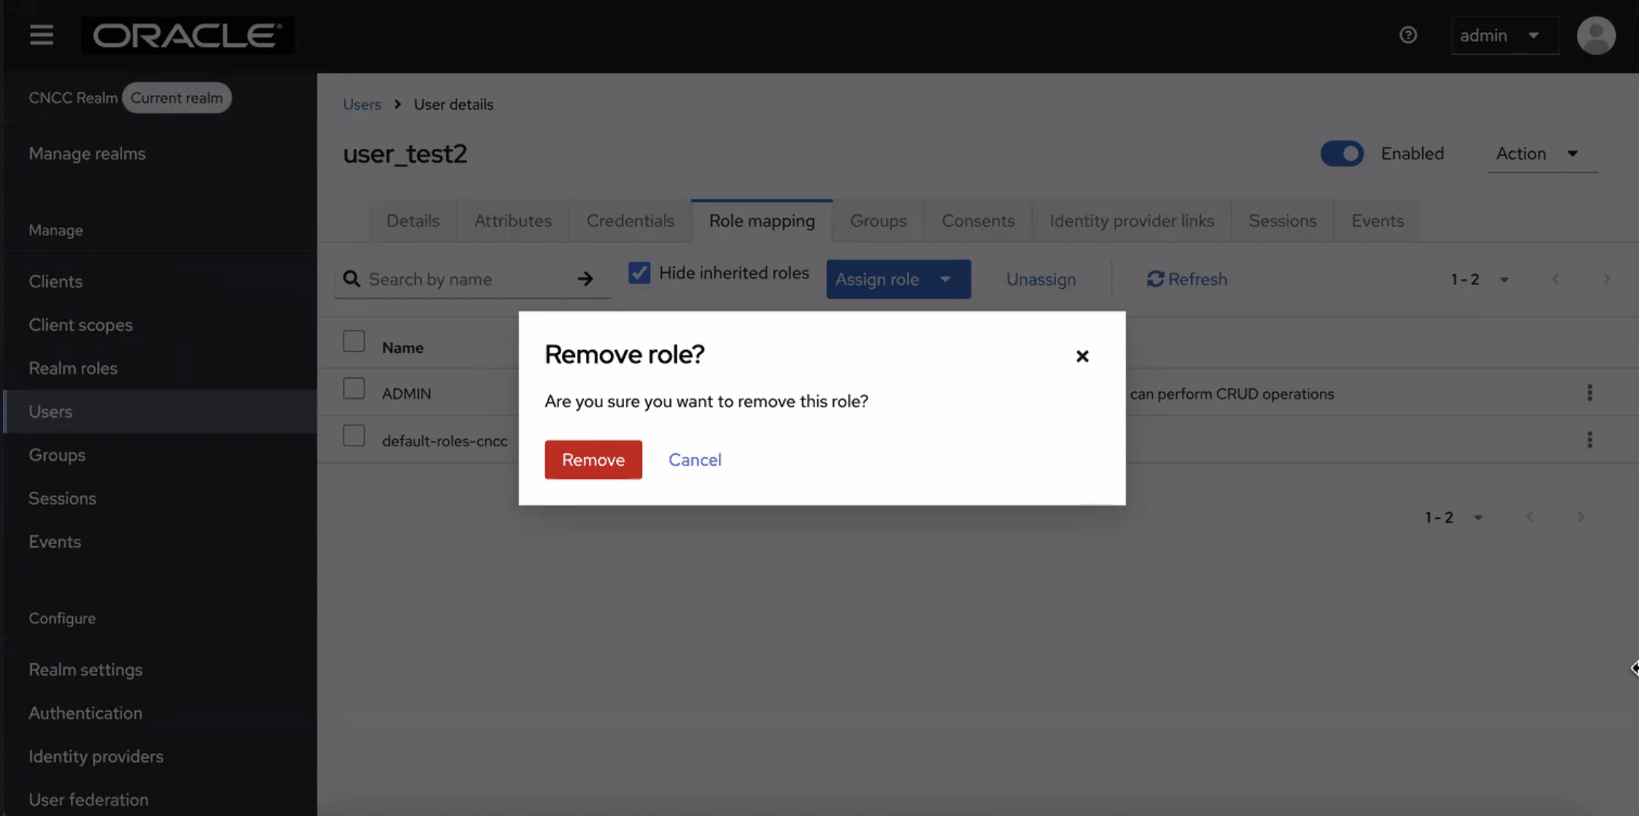Open the hamburger navigation menu
Image resolution: width=1639 pixels, height=816 pixels.
click(x=41, y=35)
